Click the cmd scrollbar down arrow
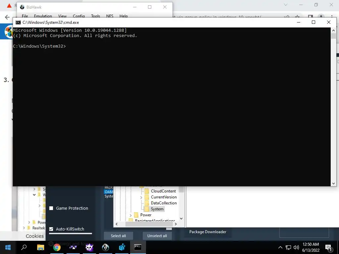This screenshot has width=339, height=254. pyautogui.click(x=333, y=184)
